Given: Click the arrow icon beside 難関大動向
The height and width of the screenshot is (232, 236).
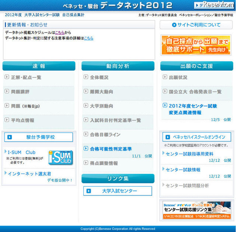Looking at the screenshot, I should click(86, 91).
